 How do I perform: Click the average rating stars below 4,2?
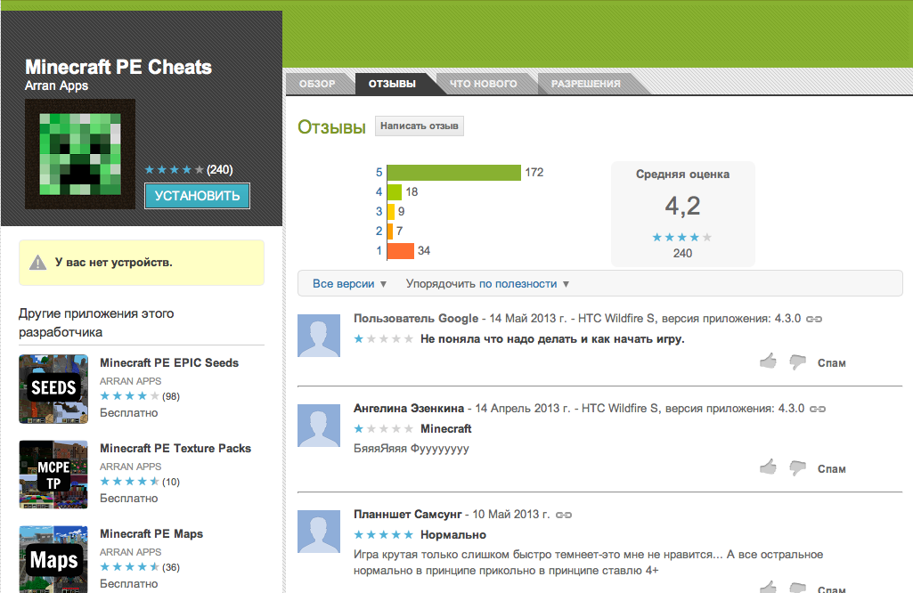point(681,238)
